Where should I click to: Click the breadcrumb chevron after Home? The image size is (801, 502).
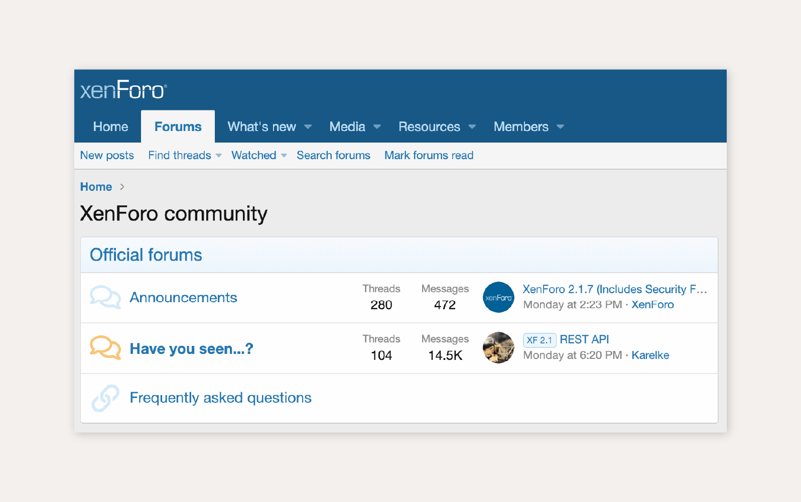click(x=122, y=187)
